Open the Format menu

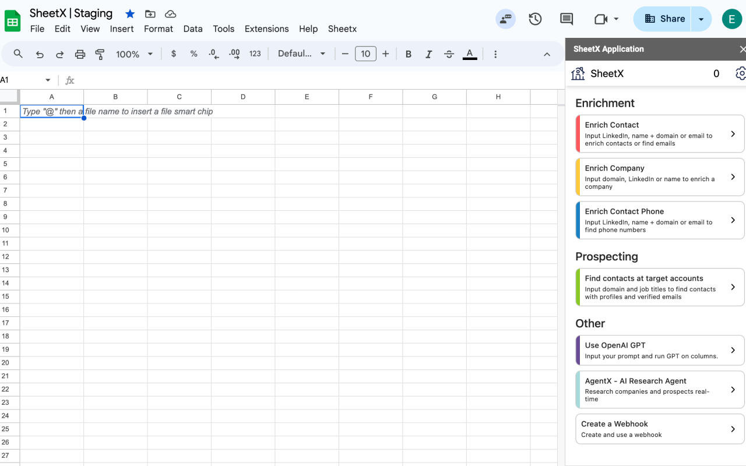pos(159,29)
